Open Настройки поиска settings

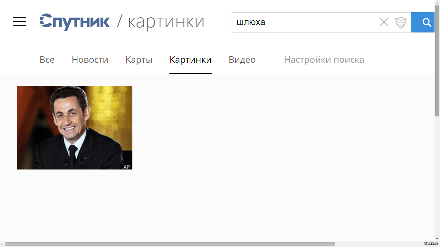point(324,59)
